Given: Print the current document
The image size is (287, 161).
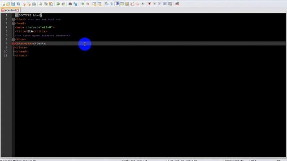Looking at the screenshot, I should click(34, 4).
